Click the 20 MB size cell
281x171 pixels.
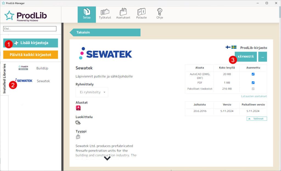click(227, 74)
